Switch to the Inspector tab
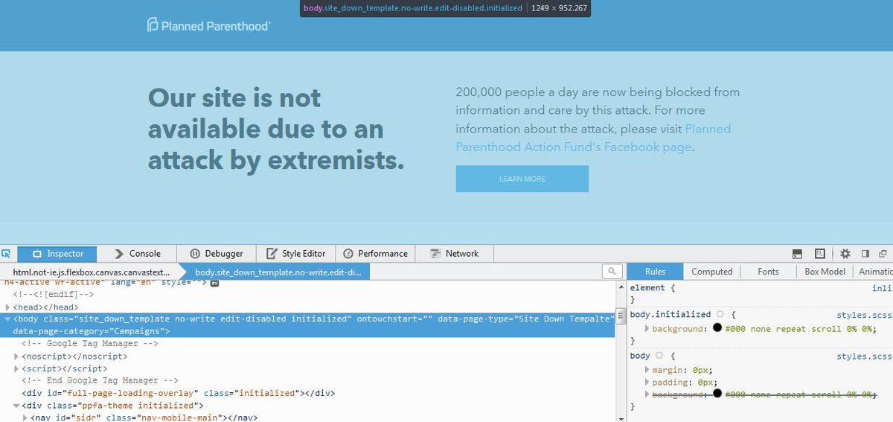The width and height of the screenshot is (893, 422). pos(57,254)
